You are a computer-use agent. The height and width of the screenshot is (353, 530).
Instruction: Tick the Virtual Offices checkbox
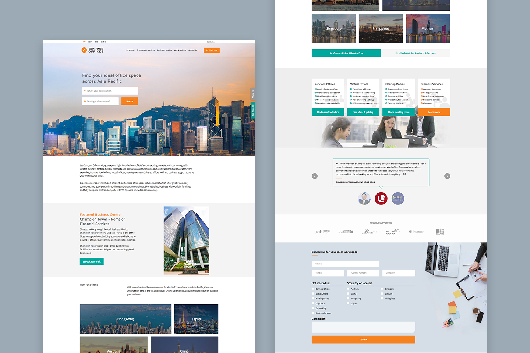[x=313, y=294]
